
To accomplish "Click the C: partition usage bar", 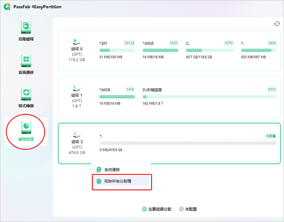I will 209,50.
